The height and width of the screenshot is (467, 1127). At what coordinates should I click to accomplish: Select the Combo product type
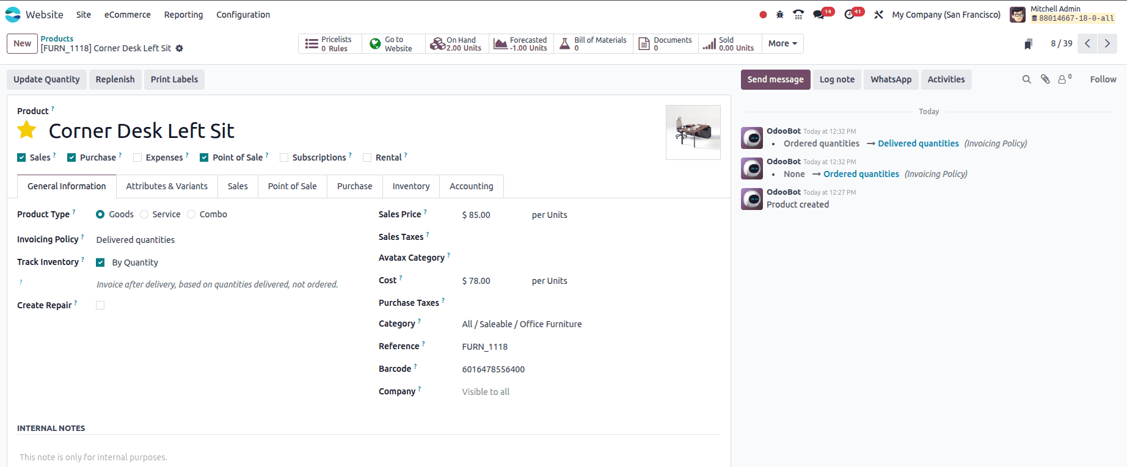click(x=191, y=214)
